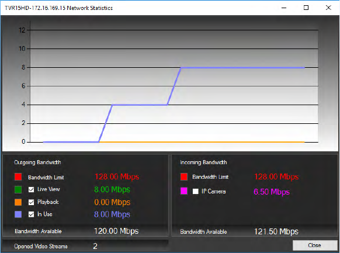340x253 pixels.
Task: Maximize the Network Statistics window
Action: pyautogui.click(x=306, y=8)
